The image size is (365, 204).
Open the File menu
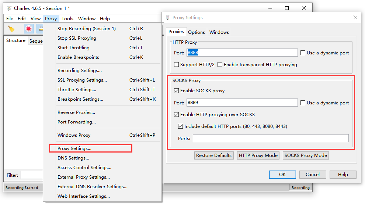(x=10, y=19)
